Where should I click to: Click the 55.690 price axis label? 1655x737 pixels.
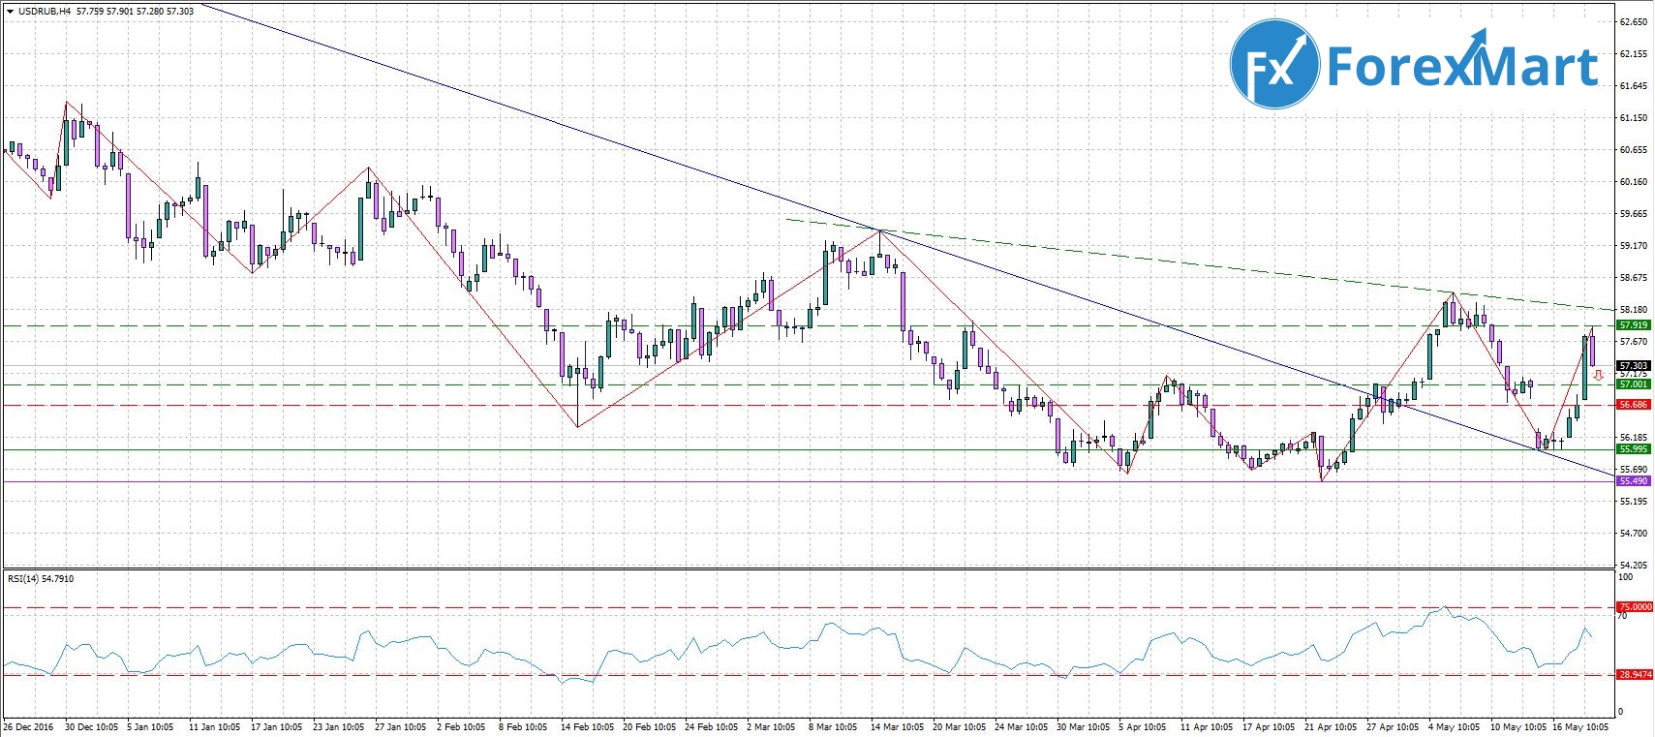1634,470
